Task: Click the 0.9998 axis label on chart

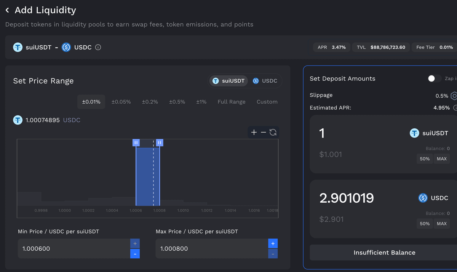Action: click(41, 210)
